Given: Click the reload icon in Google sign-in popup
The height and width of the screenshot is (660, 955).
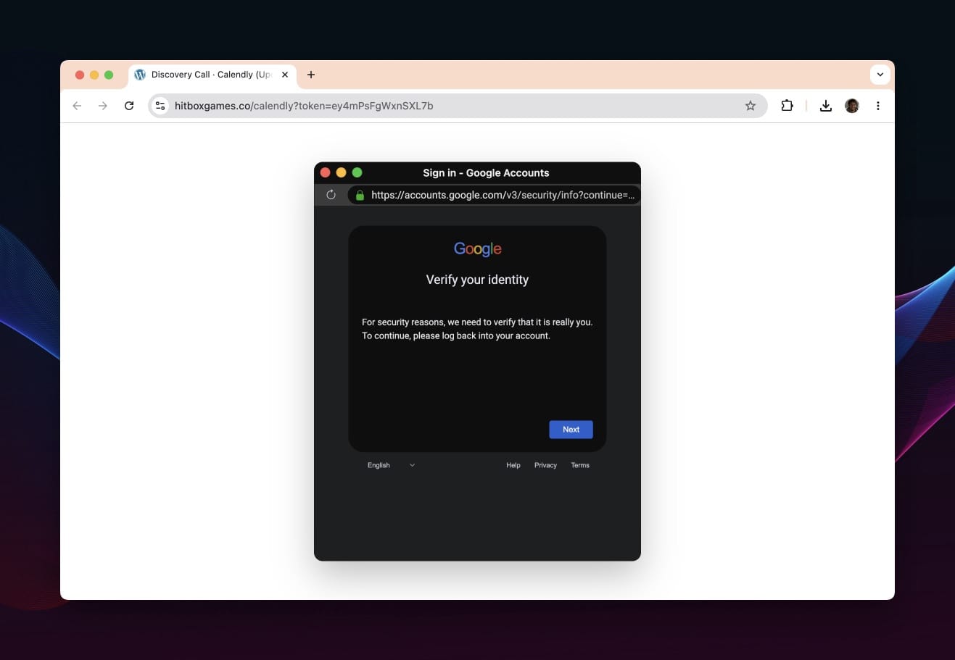Looking at the screenshot, I should (x=331, y=195).
